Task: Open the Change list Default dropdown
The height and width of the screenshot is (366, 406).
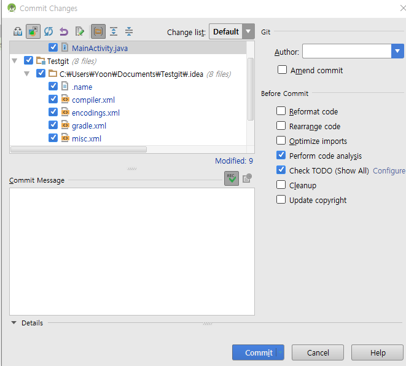Action: point(232,31)
